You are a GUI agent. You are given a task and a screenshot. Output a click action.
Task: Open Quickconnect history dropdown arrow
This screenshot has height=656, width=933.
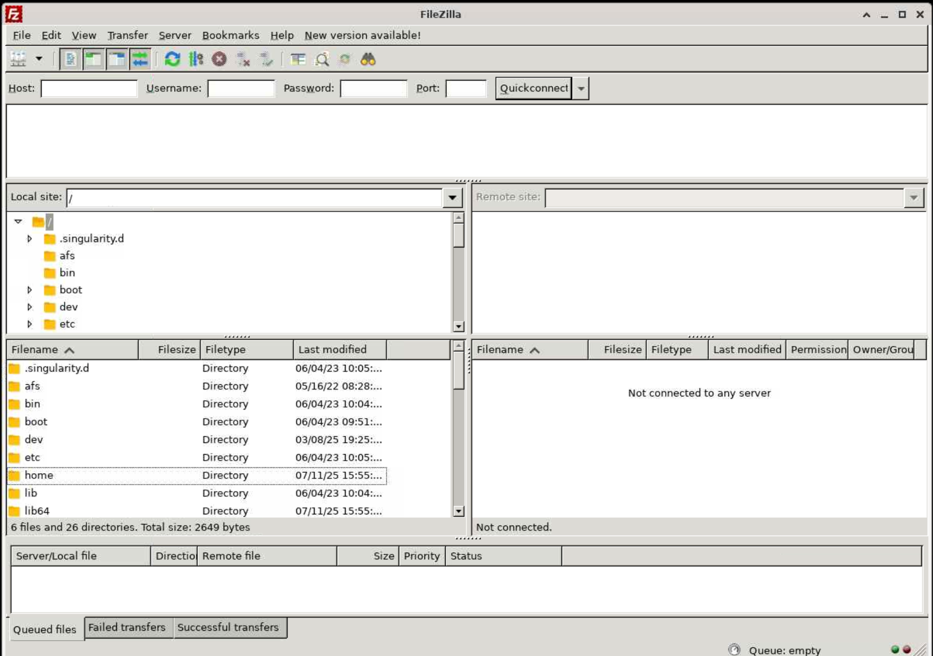pos(581,88)
